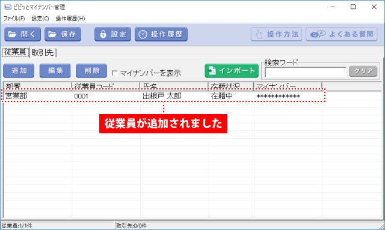
Task: Open settings via the padlock 設定 icon
Action: (103, 34)
